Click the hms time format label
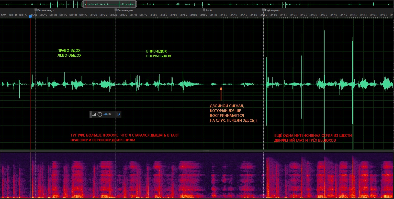 [3, 15]
